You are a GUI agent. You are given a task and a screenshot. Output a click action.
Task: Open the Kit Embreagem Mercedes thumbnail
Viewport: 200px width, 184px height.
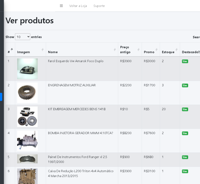27,117
